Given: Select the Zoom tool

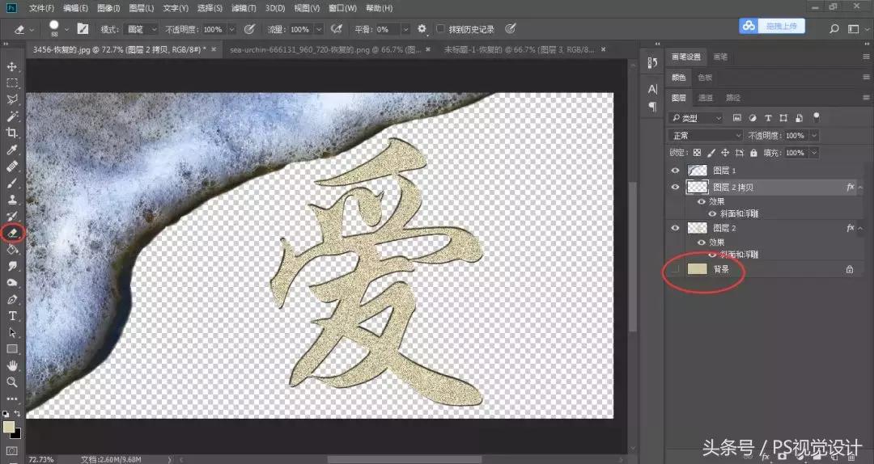Looking at the screenshot, I should point(11,382).
